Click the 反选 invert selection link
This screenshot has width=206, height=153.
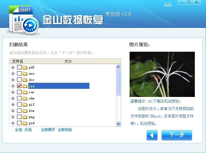click(x=28, y=130)
